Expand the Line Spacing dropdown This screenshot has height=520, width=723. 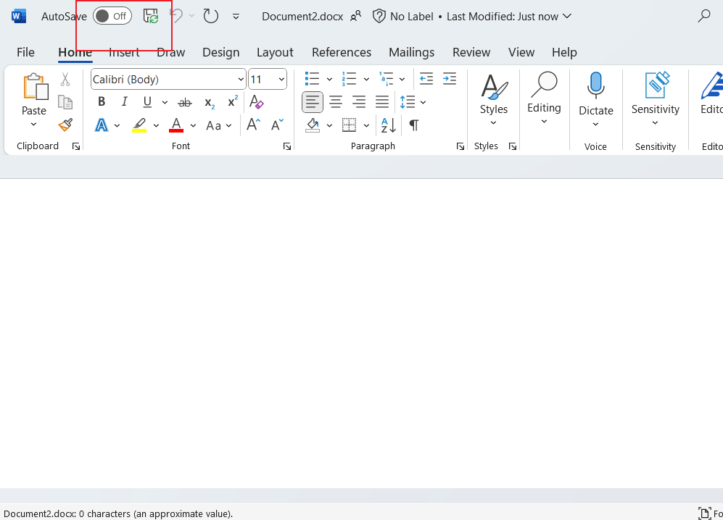coord(422,101)
